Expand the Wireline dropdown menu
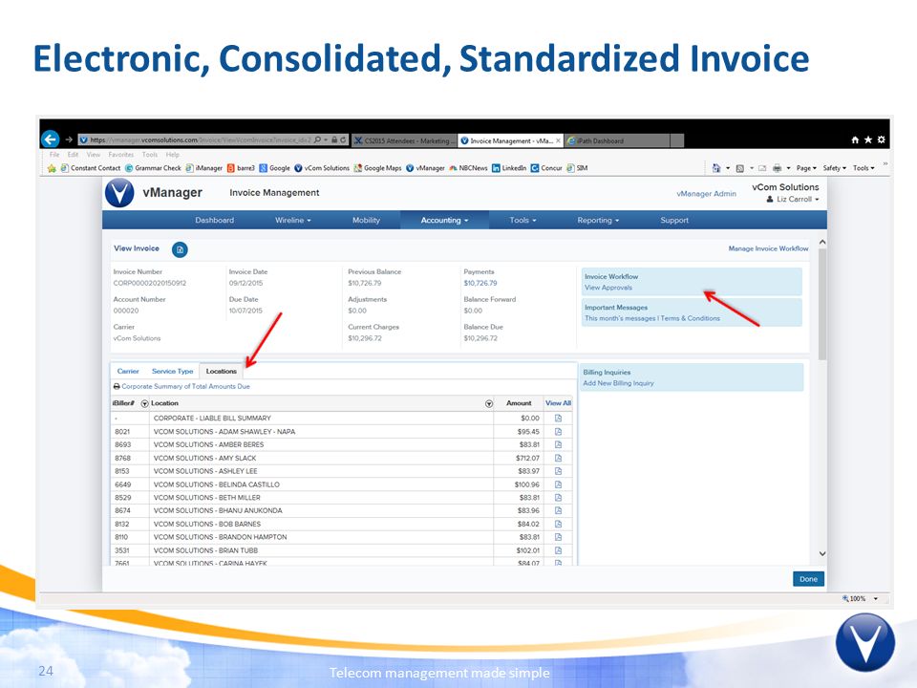 [293, 221]
